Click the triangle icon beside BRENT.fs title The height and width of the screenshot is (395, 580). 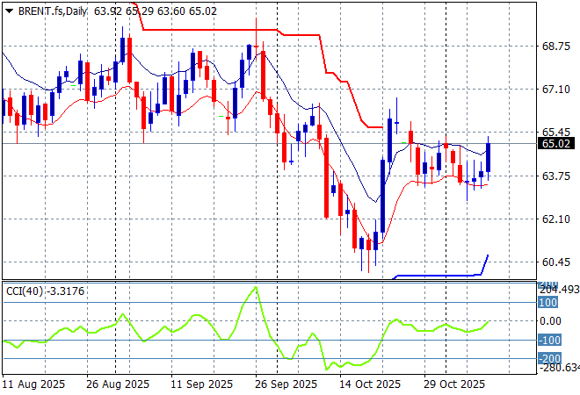click(x=9, y=9)
